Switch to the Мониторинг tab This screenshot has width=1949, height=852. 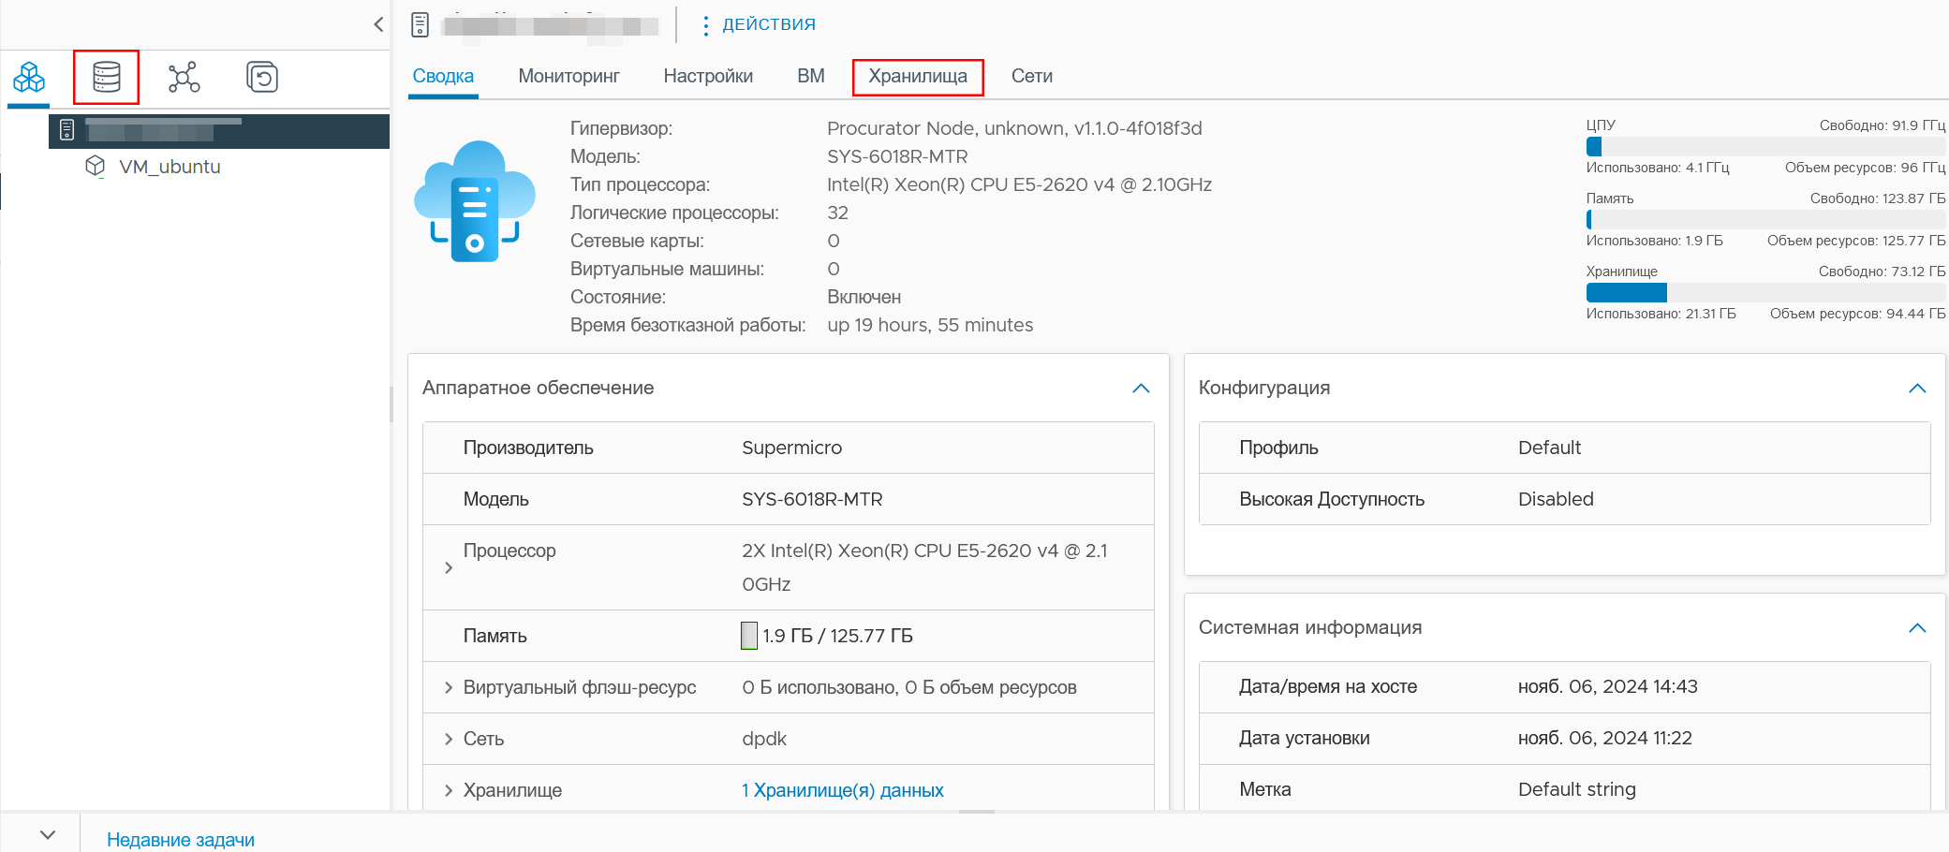[569, 76]
